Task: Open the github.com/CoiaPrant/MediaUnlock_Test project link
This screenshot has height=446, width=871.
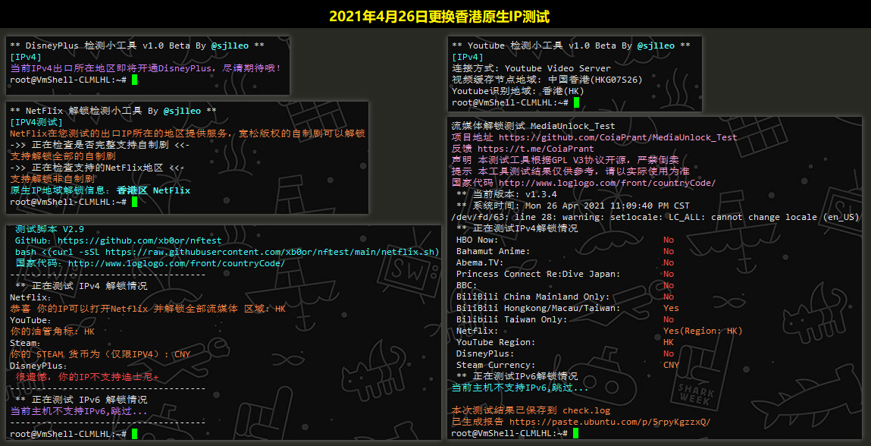Action: click(618, 137)
